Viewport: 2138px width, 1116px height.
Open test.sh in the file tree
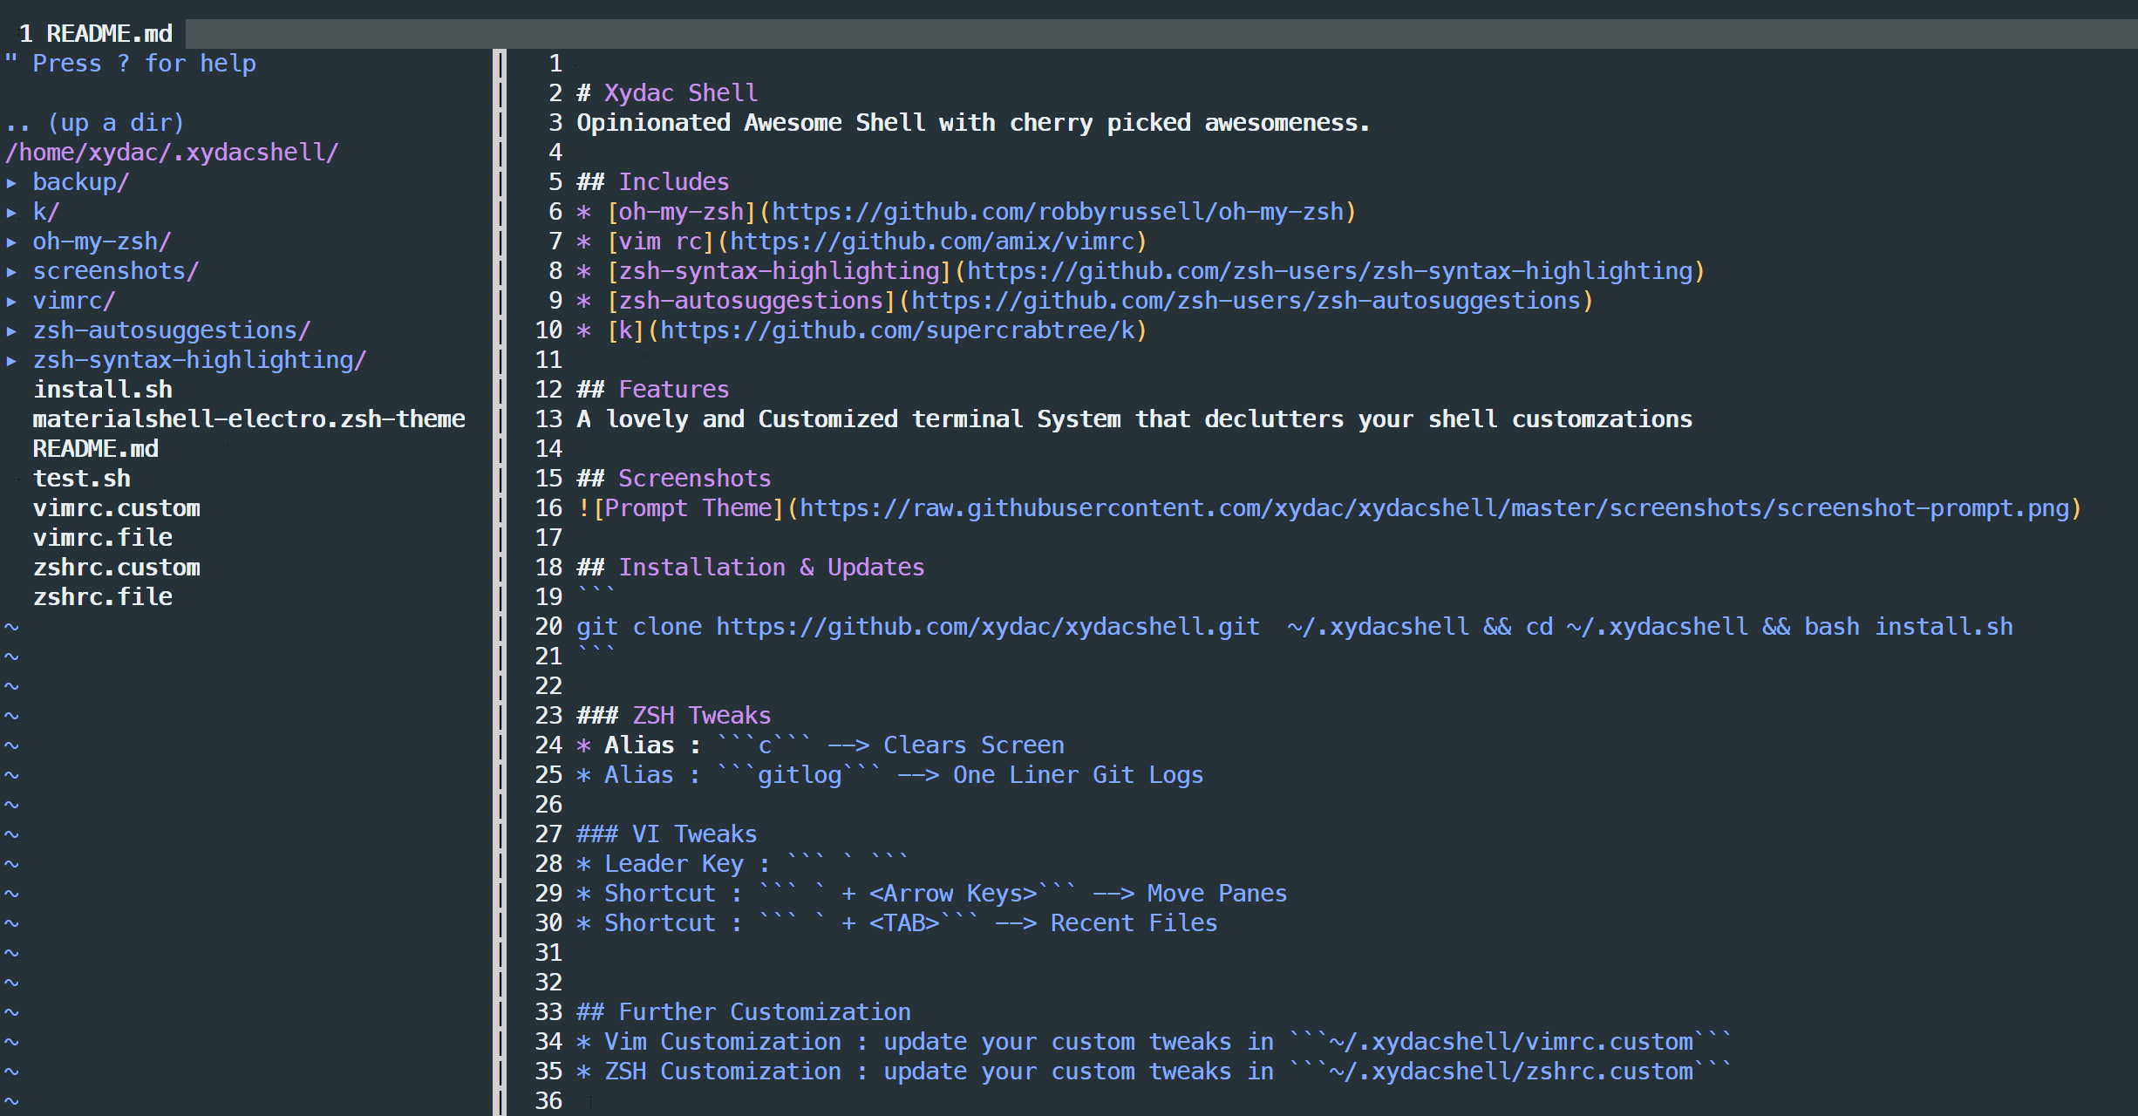click(x=82, y=479)
